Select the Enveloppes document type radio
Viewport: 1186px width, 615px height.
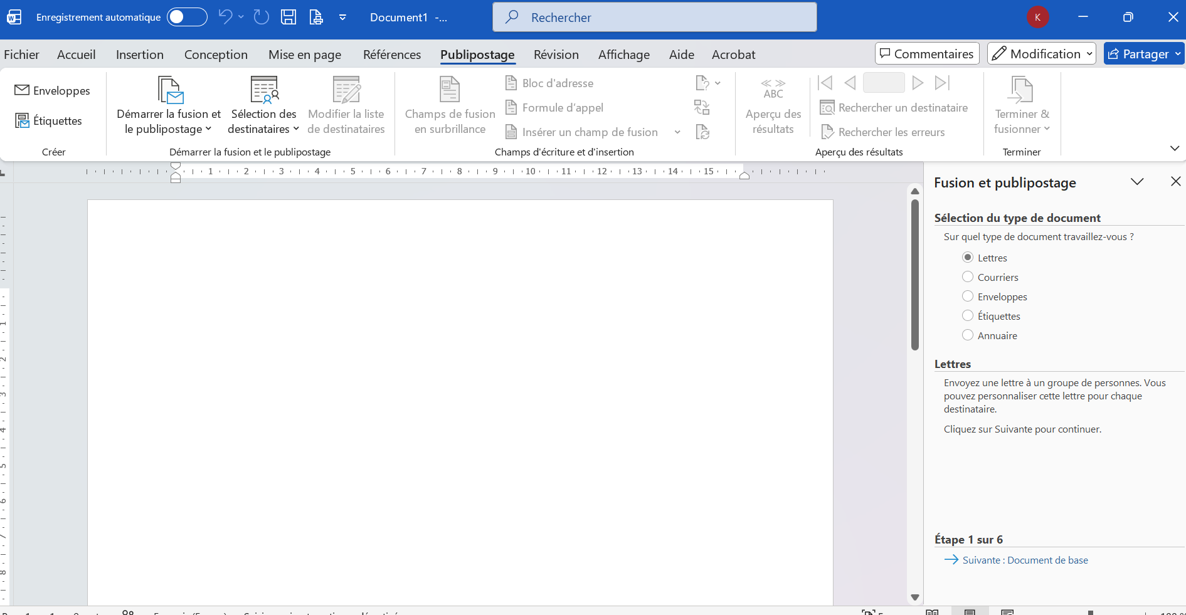(968, 296)
